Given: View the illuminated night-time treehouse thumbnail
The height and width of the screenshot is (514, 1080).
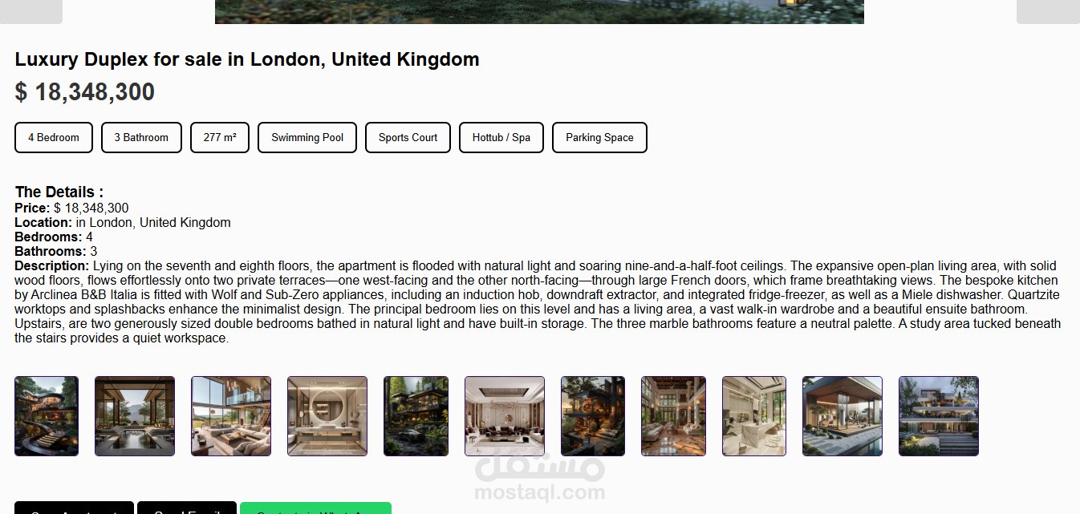Looking at the screenshot, I should tap(593, 416).
